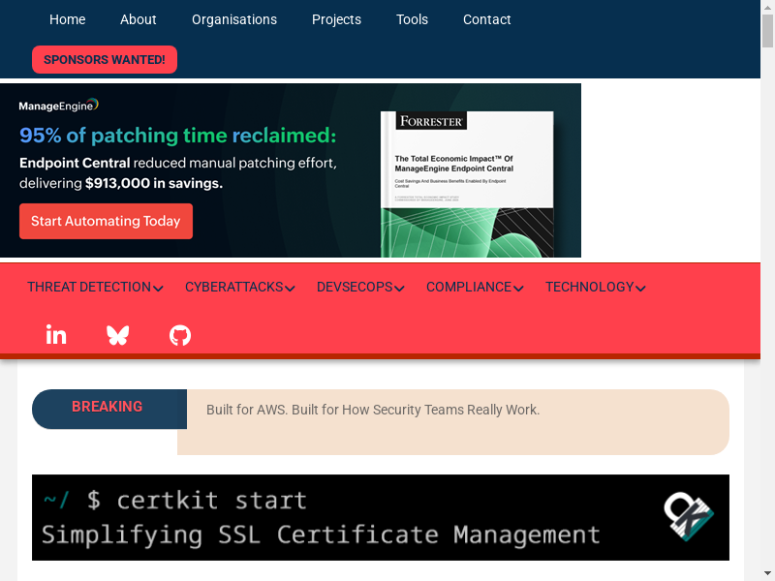775x581 pixels.
Task: Go to the Home page
Action: point(67,19)
